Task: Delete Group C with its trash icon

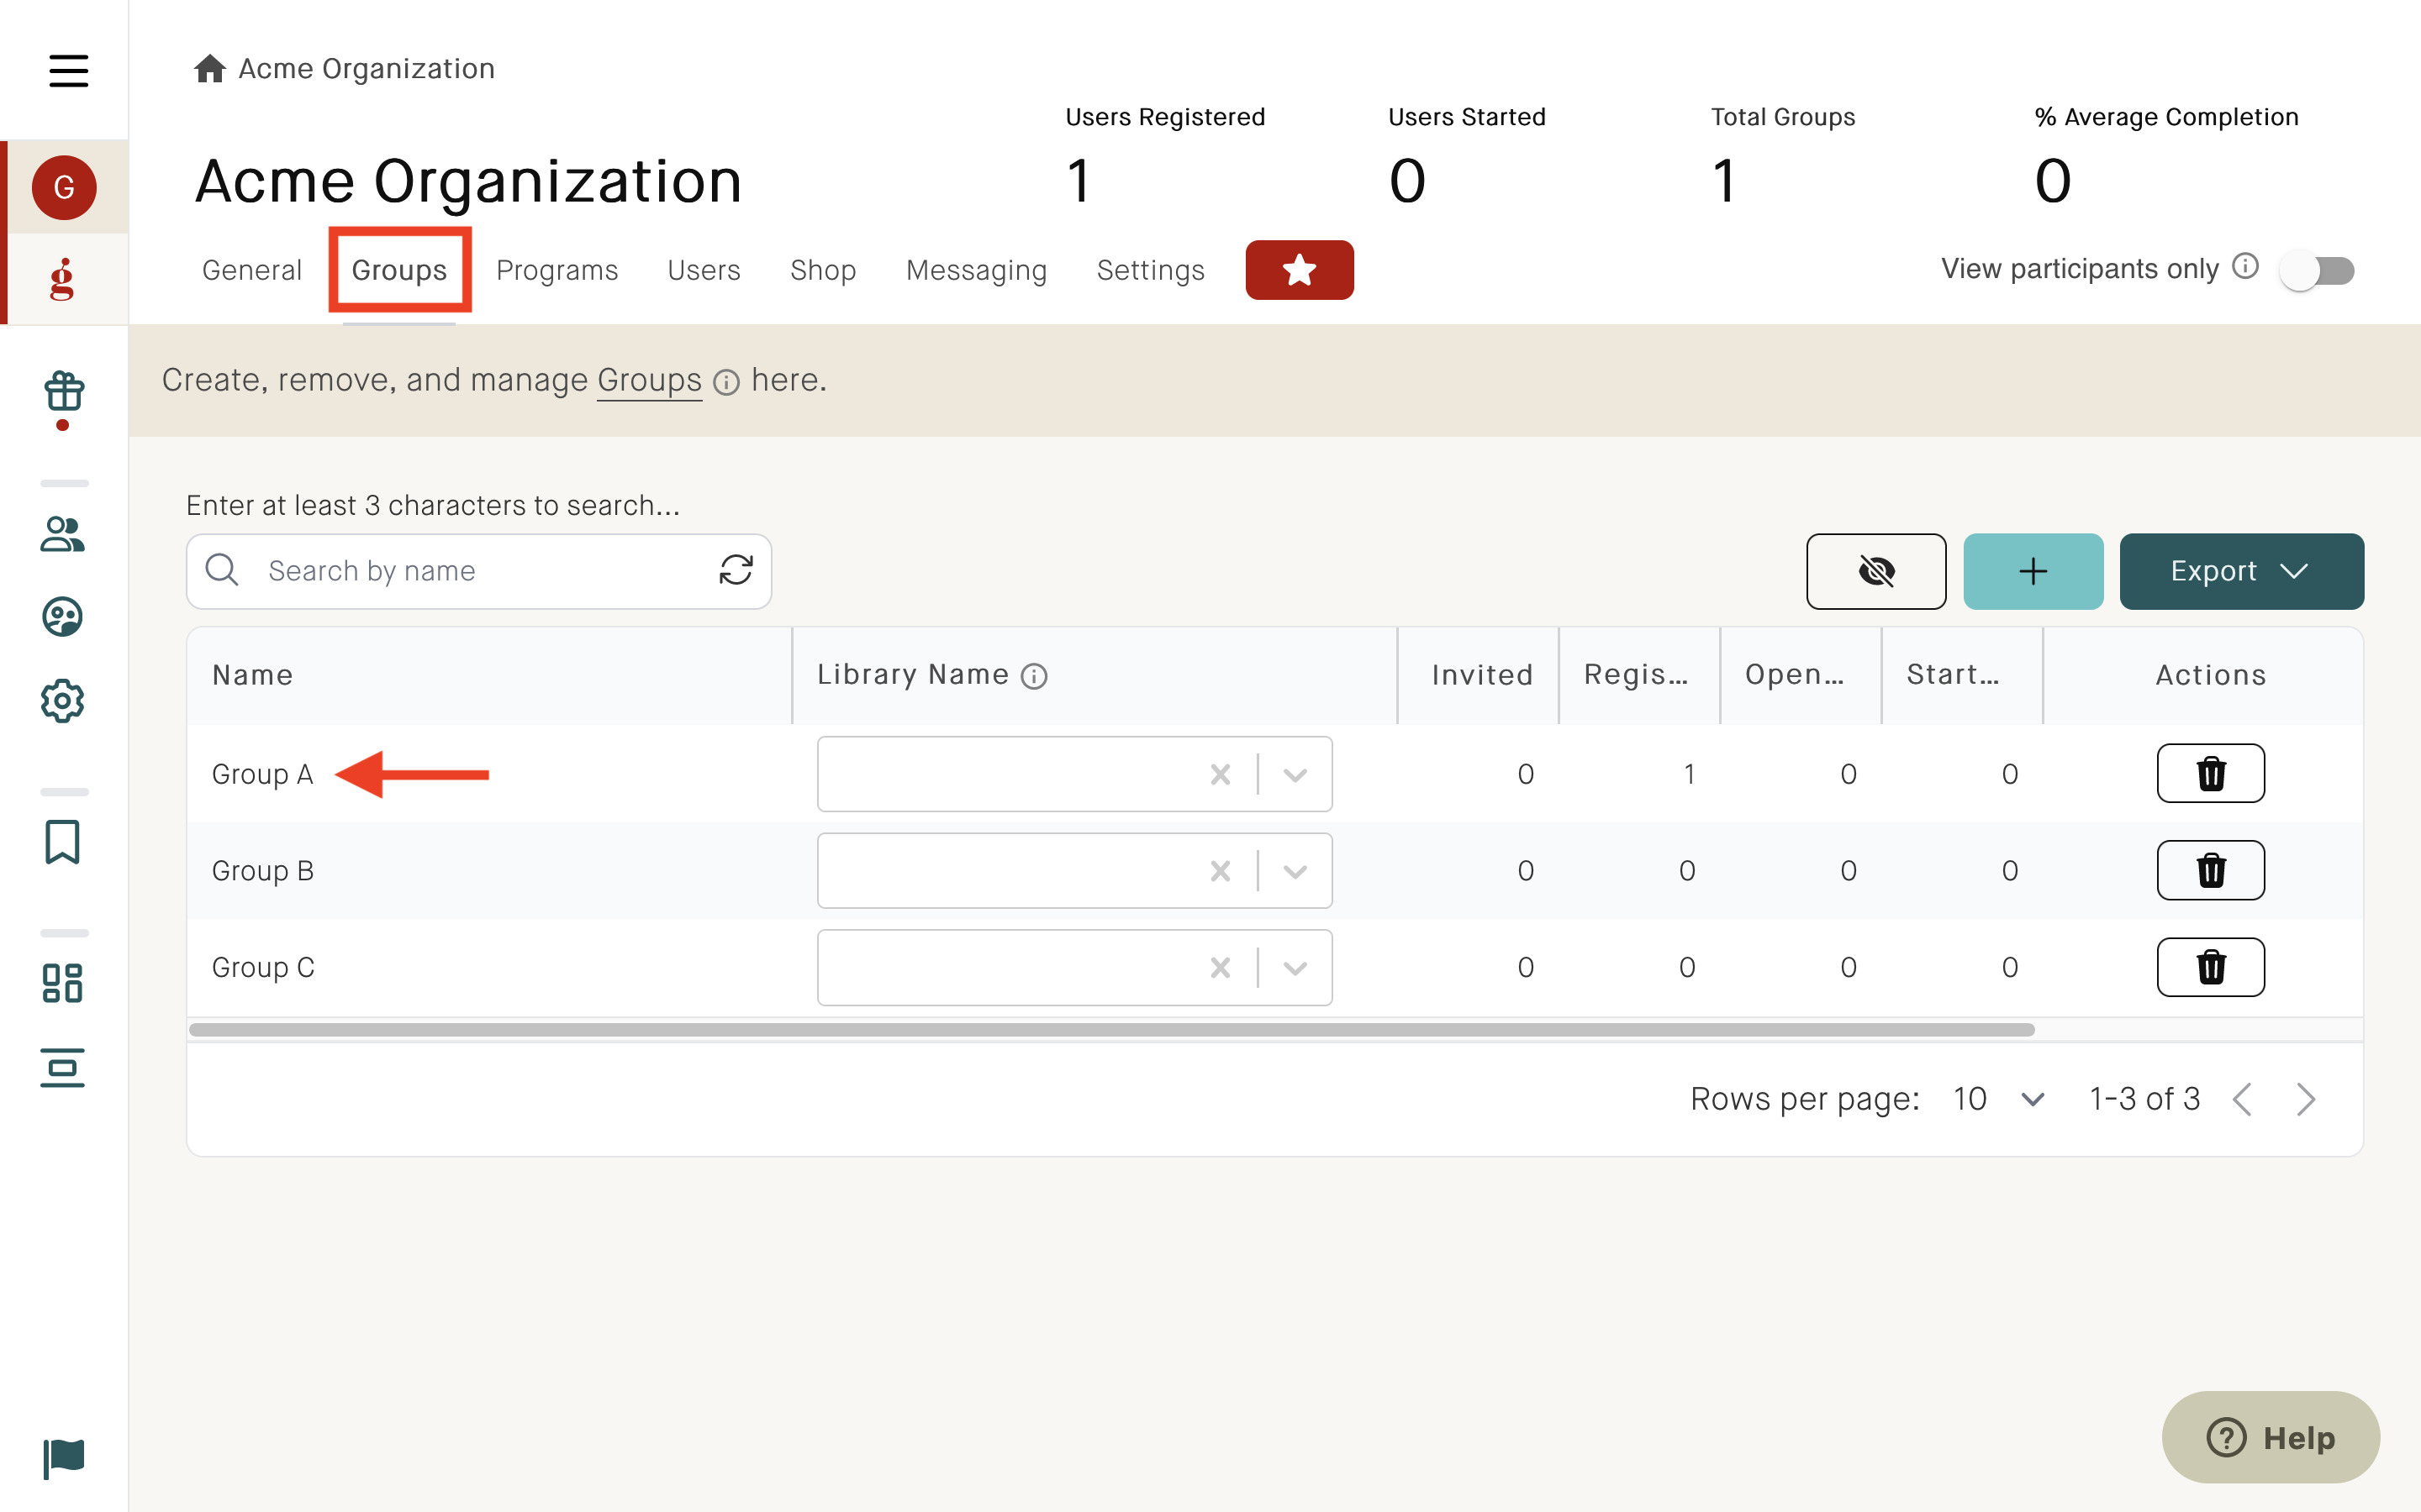Action: tap(2211, 967)
